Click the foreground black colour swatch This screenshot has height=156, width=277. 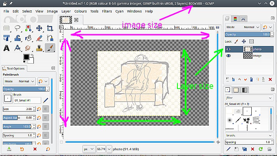[x=26, y=57]
